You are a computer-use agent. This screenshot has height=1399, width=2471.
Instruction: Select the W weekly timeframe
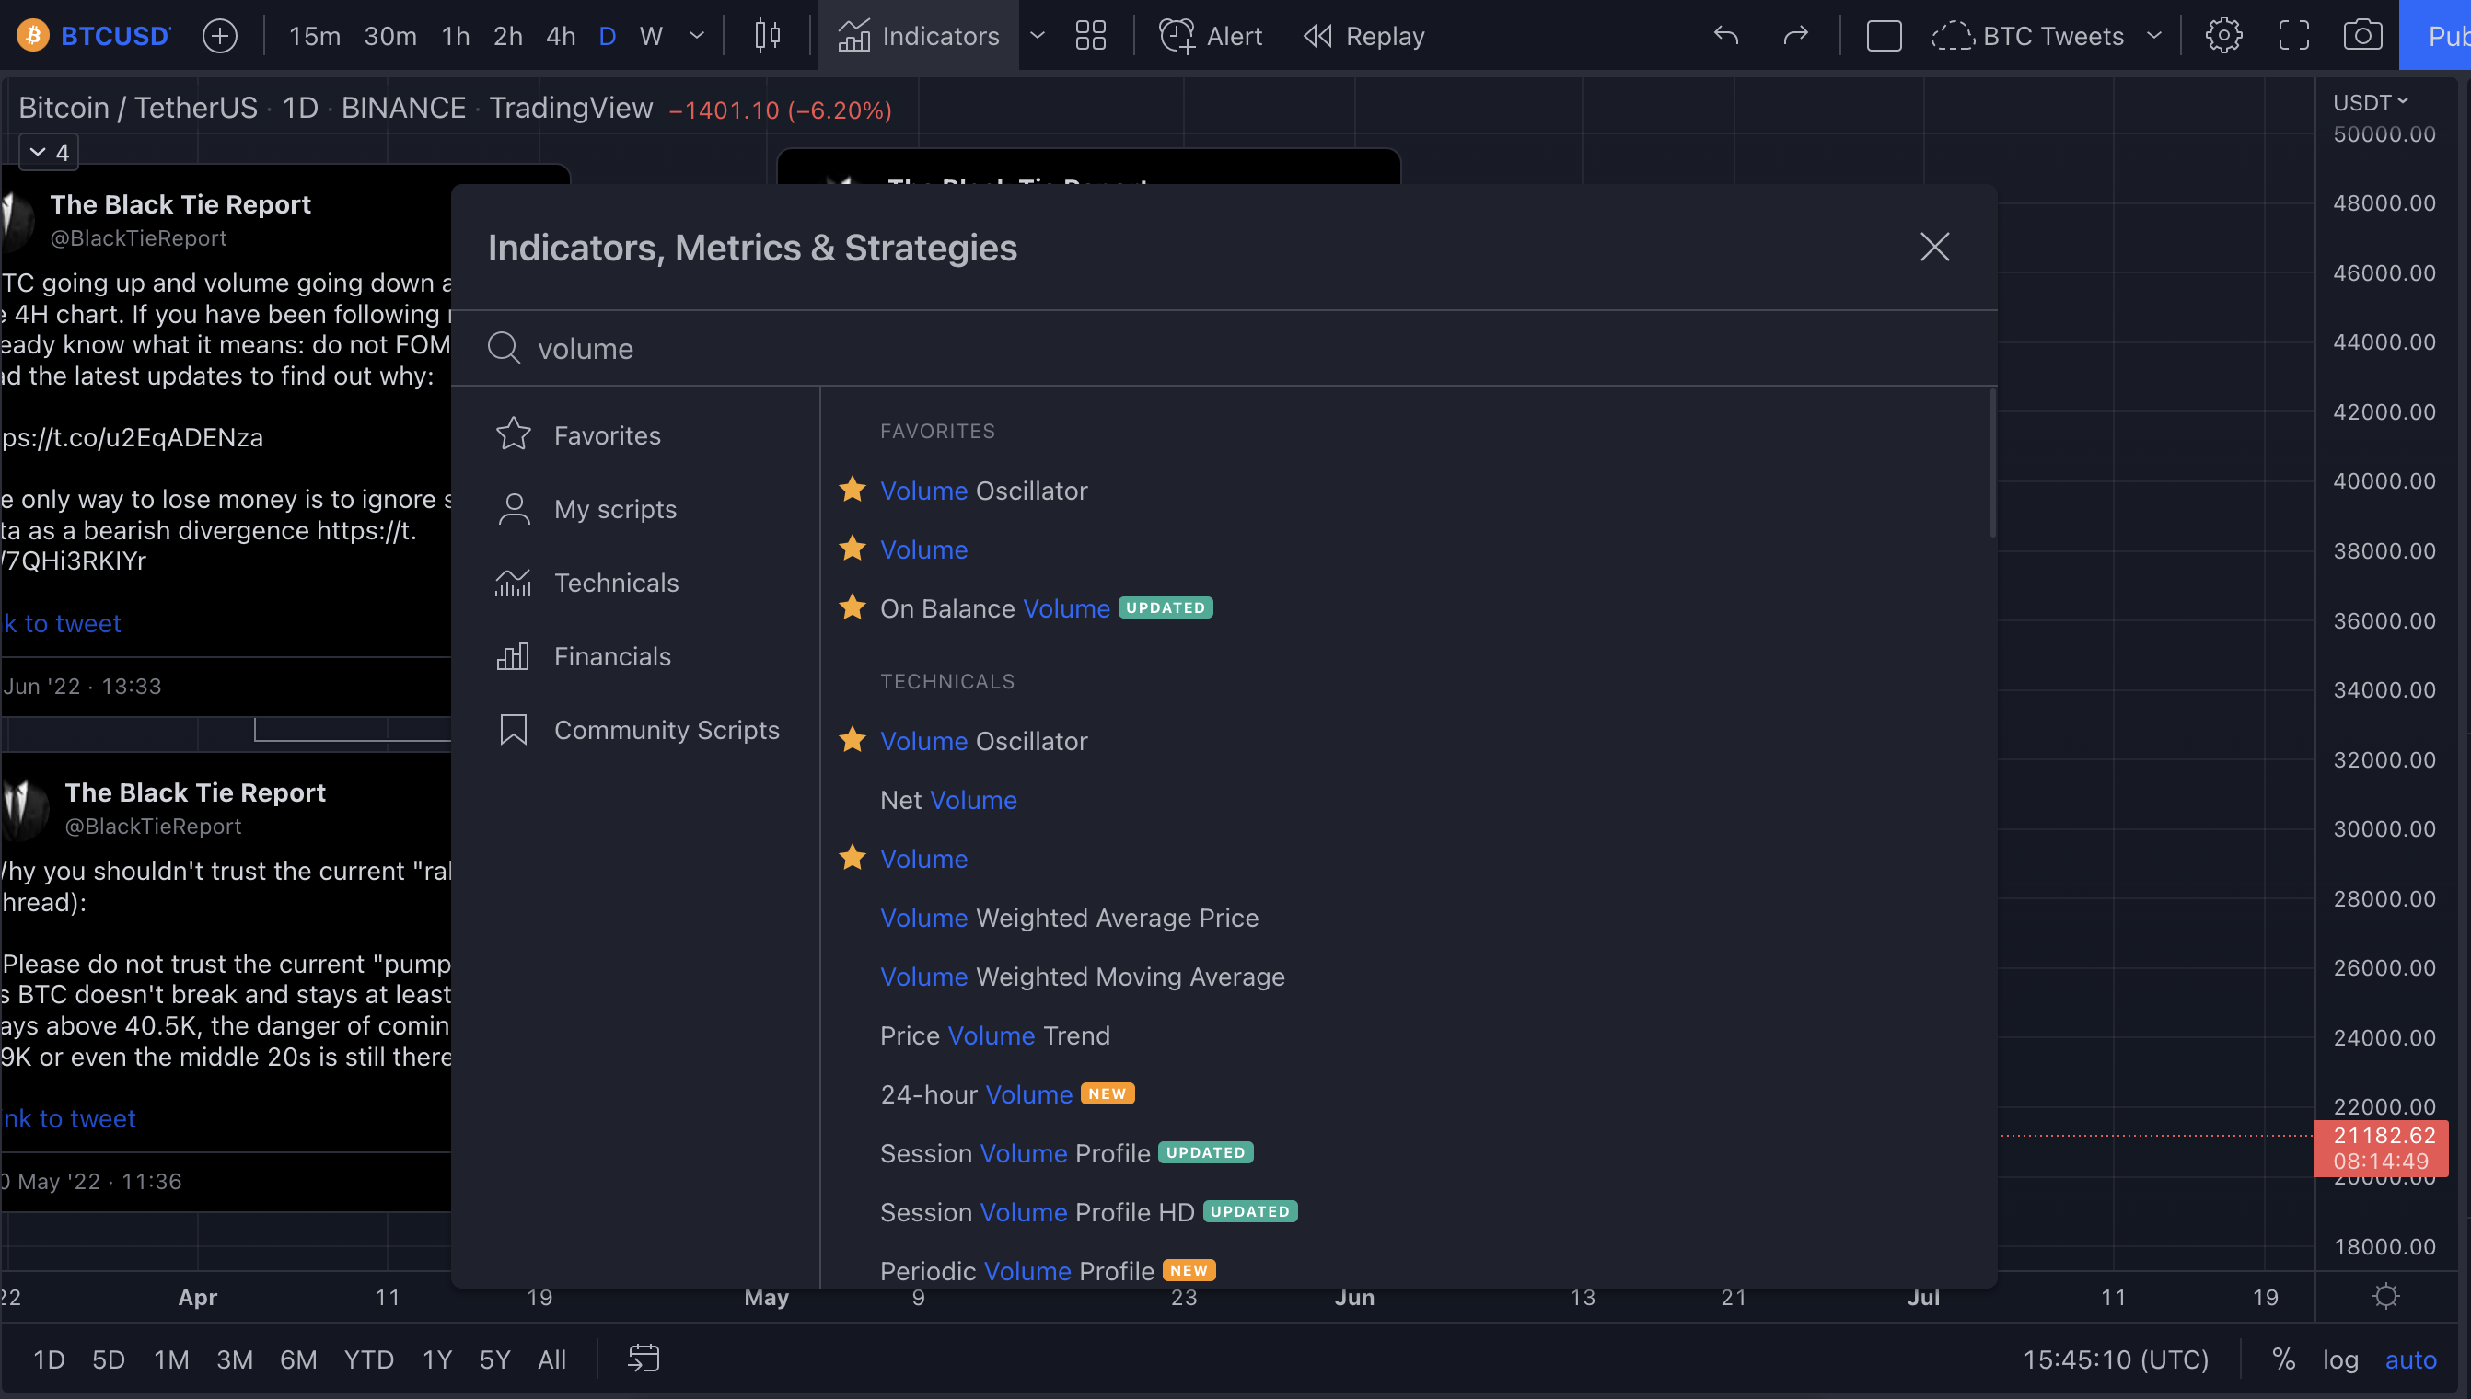(x=651, y=36)
